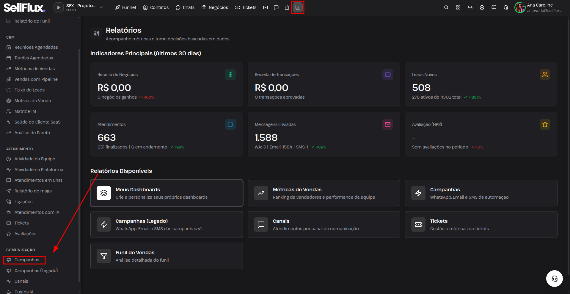Viewport: 570px width, 294px height.
Task: Click the dashboard grid icon beside Relatórios title
Action: [x=96, y=34]
